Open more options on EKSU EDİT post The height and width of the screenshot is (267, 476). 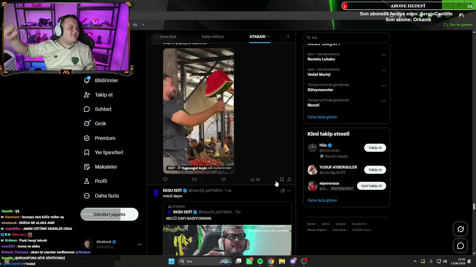tap(289, 191)
